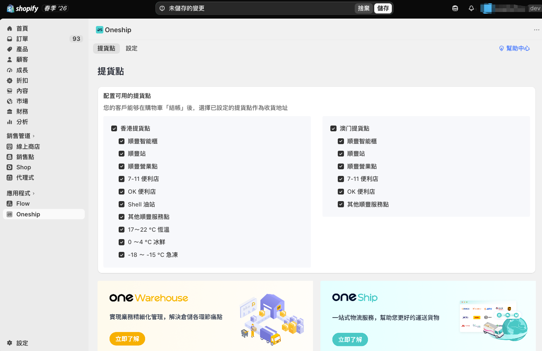542x351 pixels.
Task: Click the unsaved changes warning icon
Action: [162, 8]
